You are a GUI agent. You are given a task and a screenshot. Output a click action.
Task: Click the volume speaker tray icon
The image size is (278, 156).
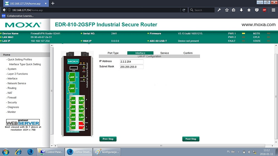pos(249,152)
